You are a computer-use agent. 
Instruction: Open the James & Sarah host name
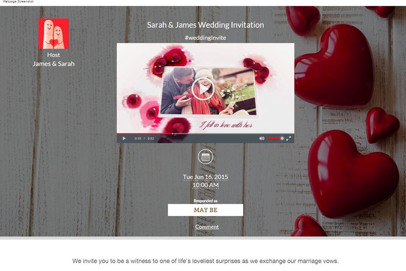(x=54, y=64)
